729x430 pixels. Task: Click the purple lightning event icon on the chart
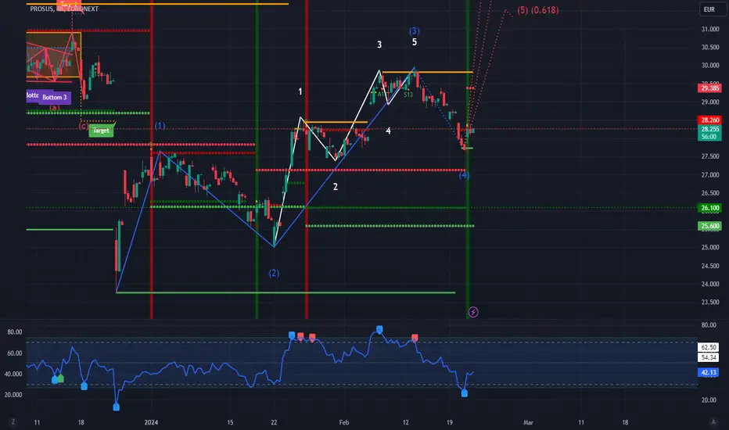472,312
